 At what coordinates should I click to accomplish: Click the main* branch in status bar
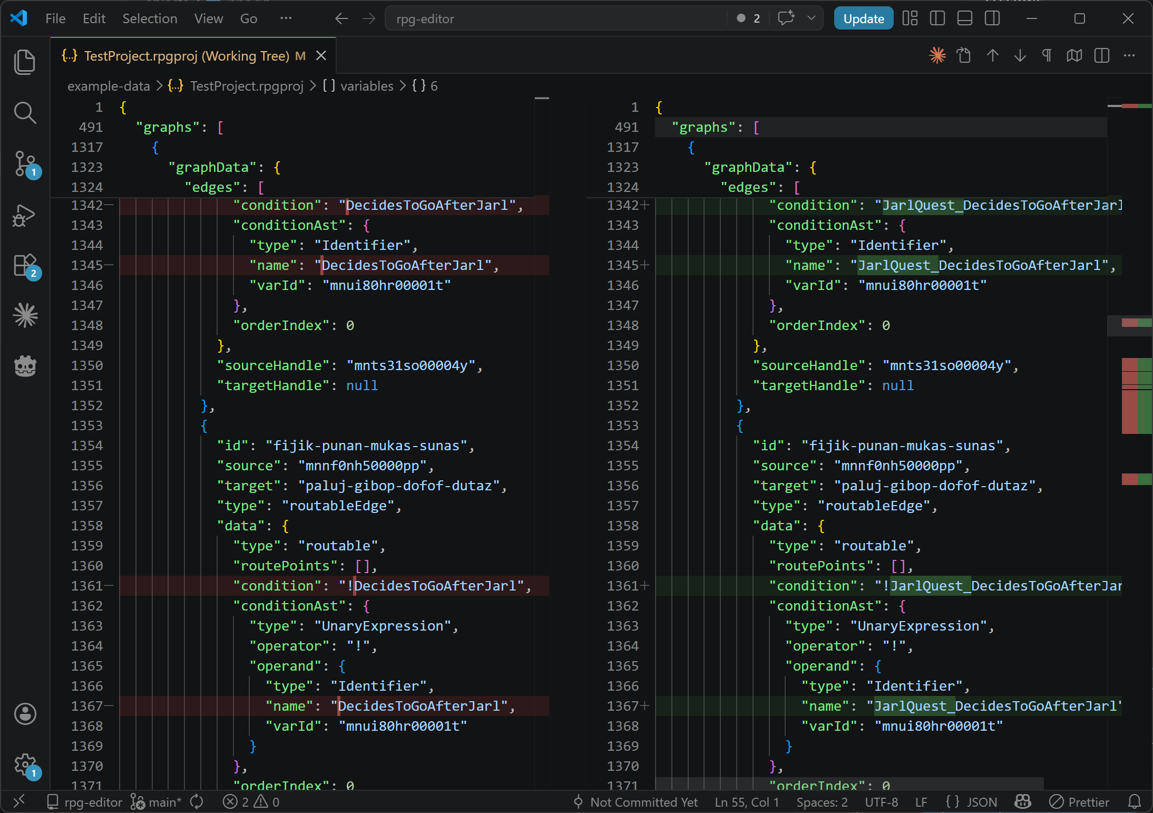pyautogui.click(x=156, y=802)
